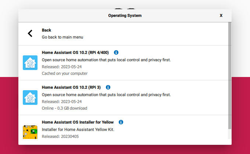The image size is (250, 154).
Task: Click the 'Operating System' dialog title
Action: pyautogui.click(x=125, y=15)
